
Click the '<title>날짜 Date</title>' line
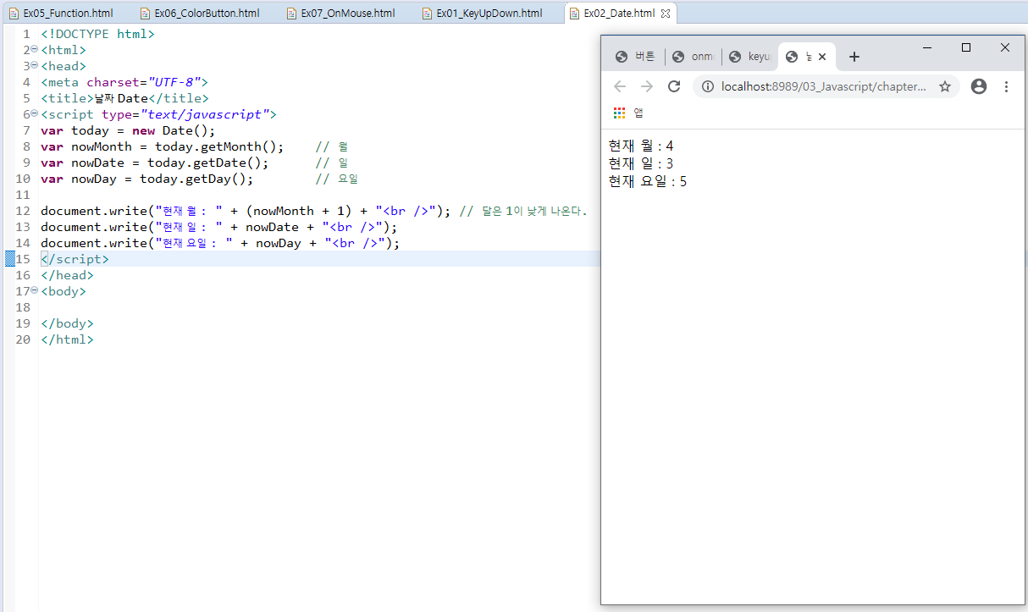point(124,98)
